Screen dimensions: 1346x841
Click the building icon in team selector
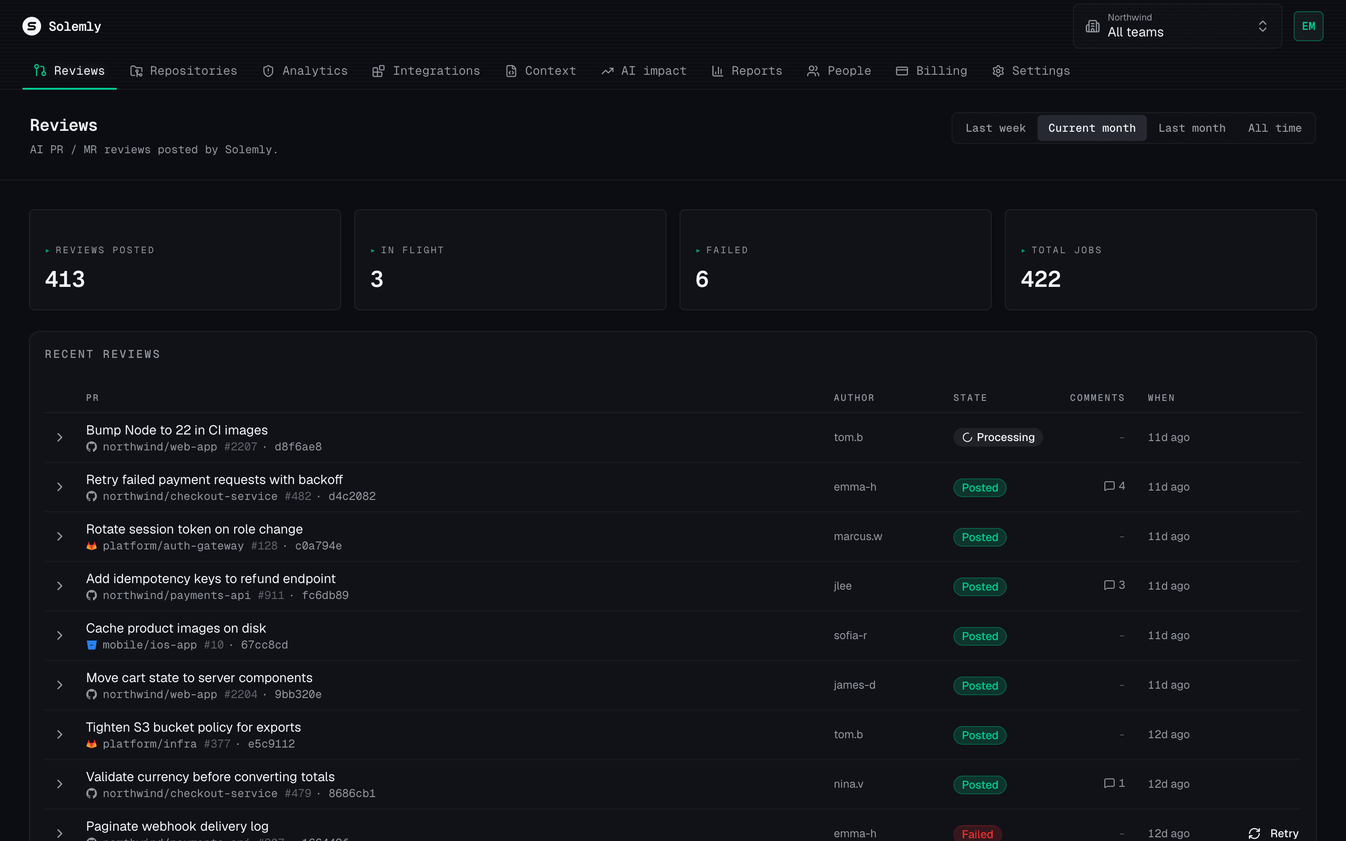(1092, 26)
